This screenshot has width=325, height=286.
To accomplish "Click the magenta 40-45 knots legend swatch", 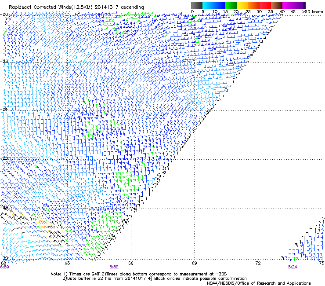I will [288, 5].
